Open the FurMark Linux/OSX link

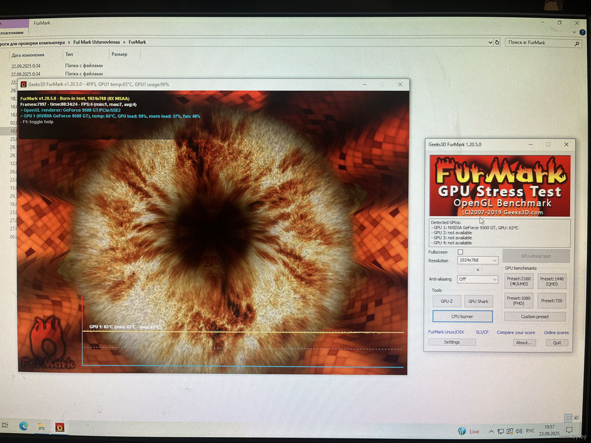[446, 333]
